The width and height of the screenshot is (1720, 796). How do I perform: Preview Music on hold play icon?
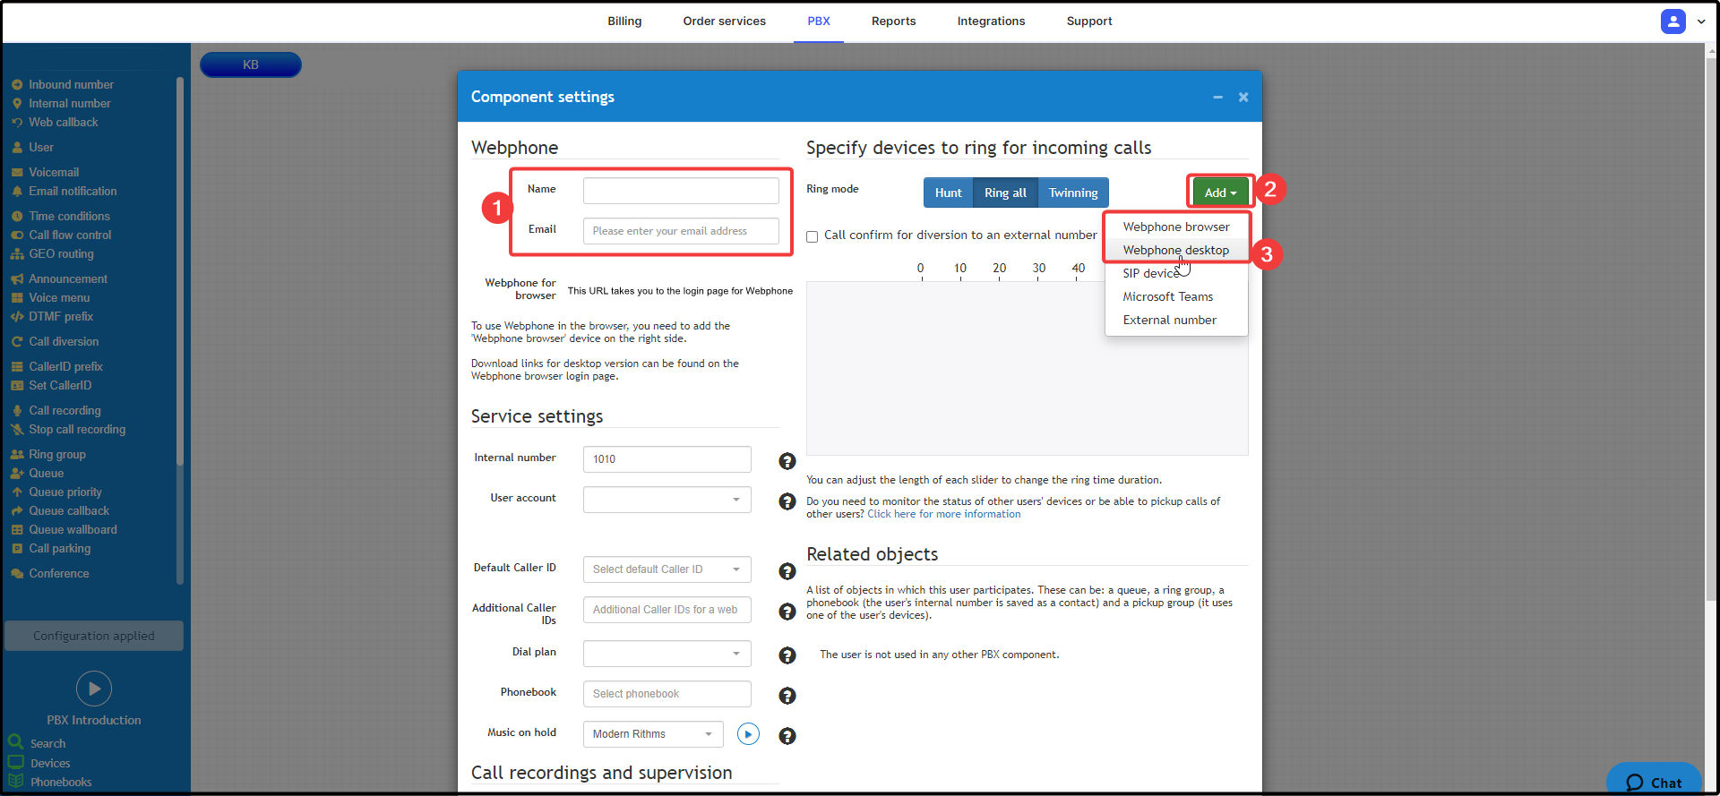coord(748,734)
